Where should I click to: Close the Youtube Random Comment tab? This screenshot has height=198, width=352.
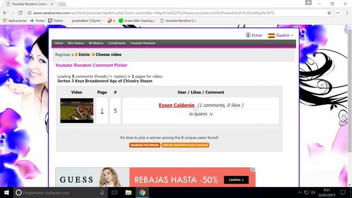pos(52,4)
